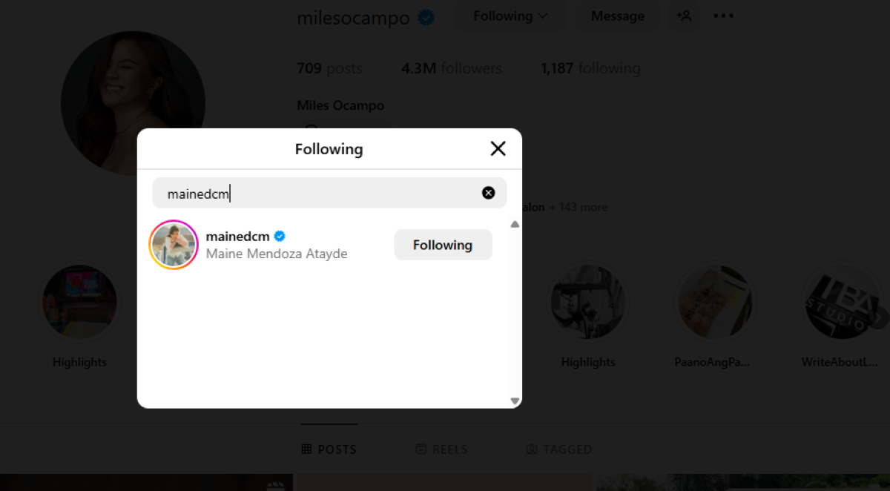This screenshot has width=890, height=491.
Task: Open the three-dot options menu
Action: tap(723, 16)
